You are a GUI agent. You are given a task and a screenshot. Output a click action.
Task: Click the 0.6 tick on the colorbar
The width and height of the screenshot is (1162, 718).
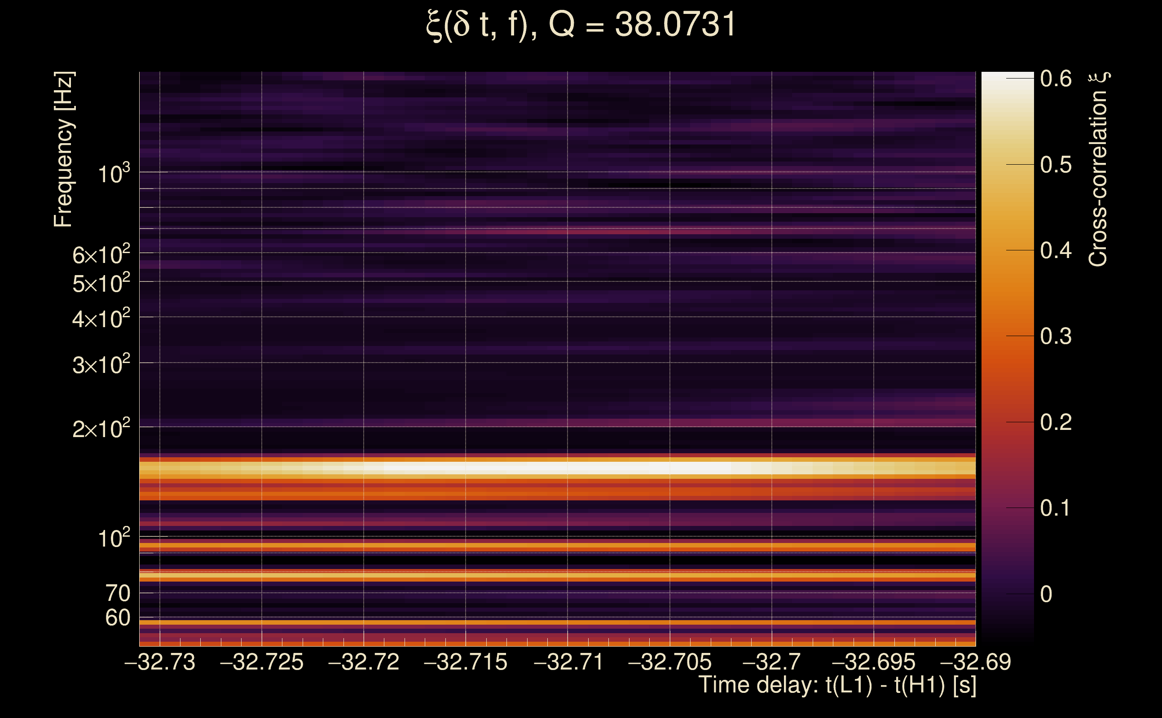click(x=1056, y=79)
